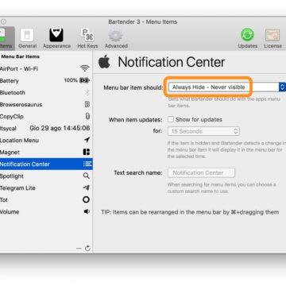
Task: Select Magnet in the sidebar
Action: click(45, 153)
